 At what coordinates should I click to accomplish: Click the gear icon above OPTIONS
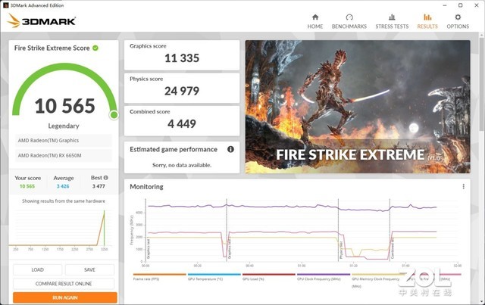coord(458,17)
